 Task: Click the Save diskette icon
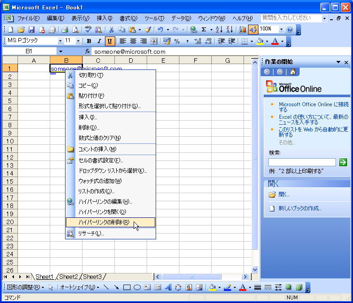[31, 30]
